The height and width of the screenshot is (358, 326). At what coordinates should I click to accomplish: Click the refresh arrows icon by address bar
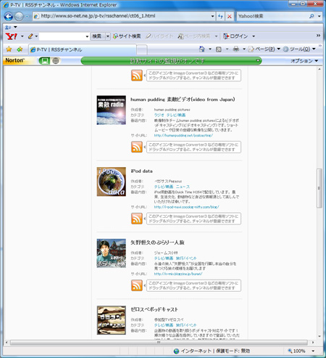pos(220,17)
